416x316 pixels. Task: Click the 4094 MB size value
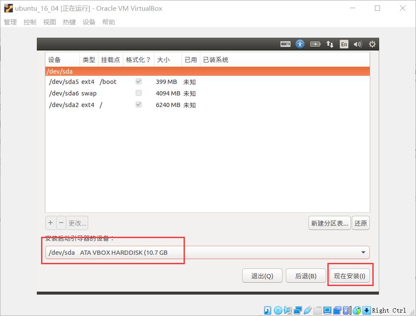168,93
